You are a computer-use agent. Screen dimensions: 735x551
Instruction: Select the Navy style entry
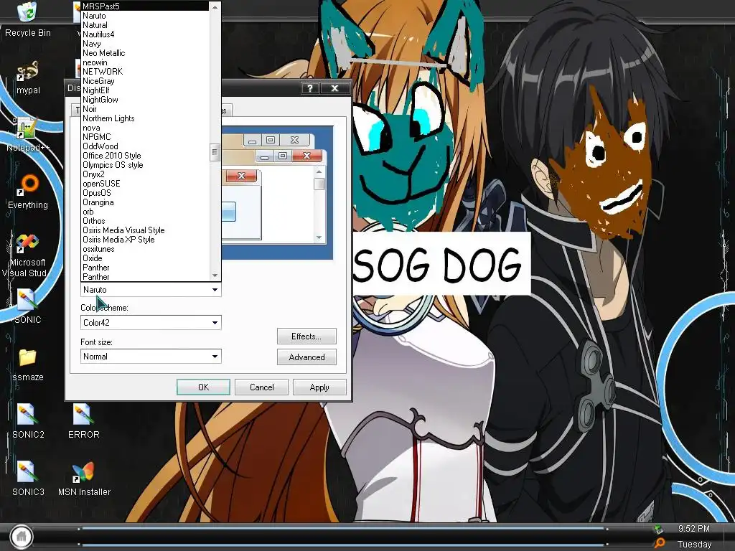(x=145, y=44)
